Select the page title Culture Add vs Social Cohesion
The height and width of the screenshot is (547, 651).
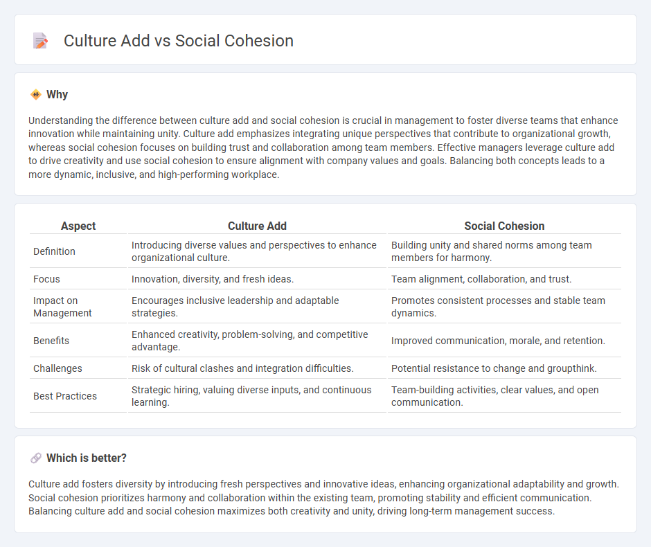coord(179,41)
